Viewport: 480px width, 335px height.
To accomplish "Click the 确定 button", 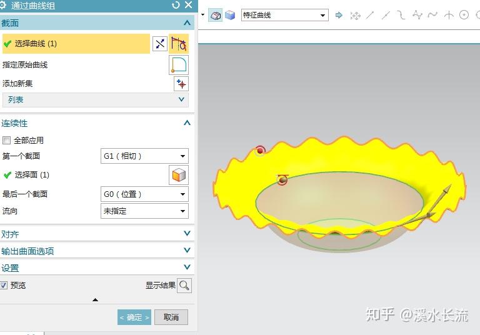I will pos(134,317).
